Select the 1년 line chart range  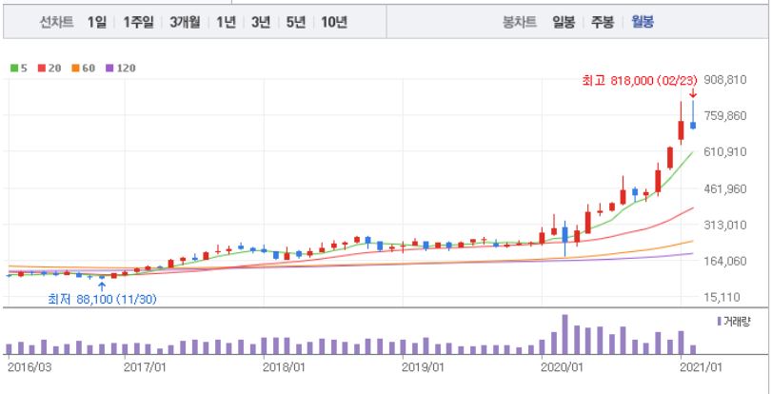tap(227, 22)
